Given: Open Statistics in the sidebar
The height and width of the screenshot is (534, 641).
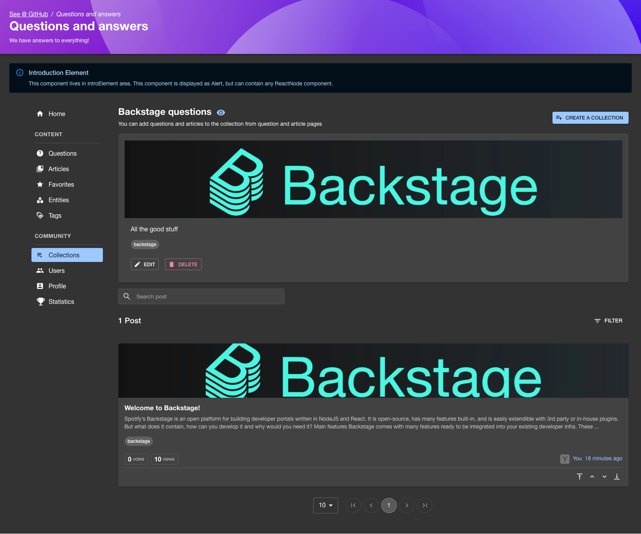Looking at the screenshot, I should click(67, 302).
